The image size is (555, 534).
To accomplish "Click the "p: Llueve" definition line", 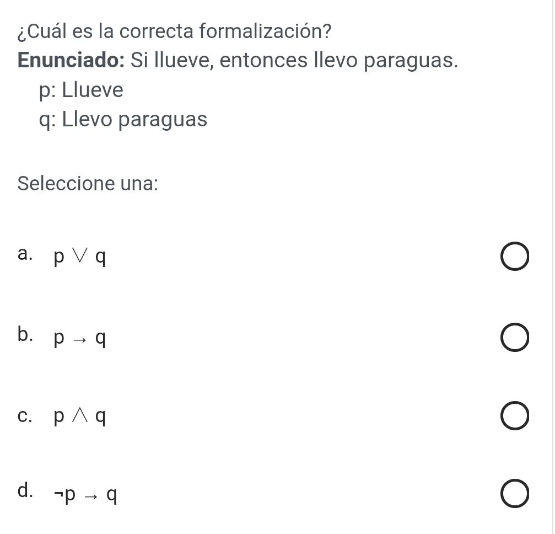I will coord(82,90).
